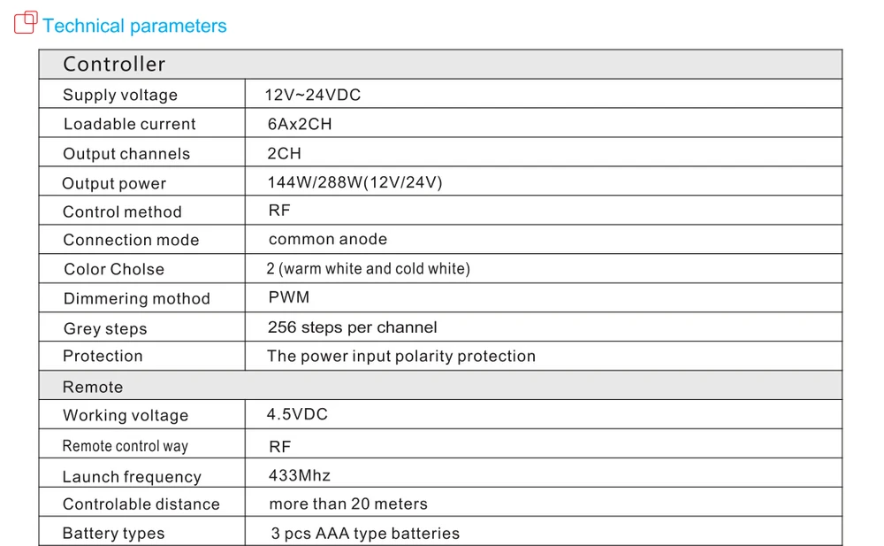This screenshot has height=546, width=884.
Task: Click the Supply voltage label
Action: (120, 95)
